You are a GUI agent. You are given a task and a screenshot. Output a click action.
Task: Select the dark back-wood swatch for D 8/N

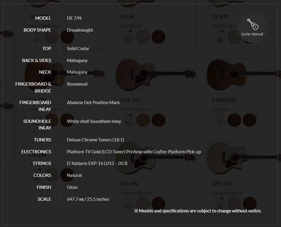pyautogui.click(x=158, y=37)
